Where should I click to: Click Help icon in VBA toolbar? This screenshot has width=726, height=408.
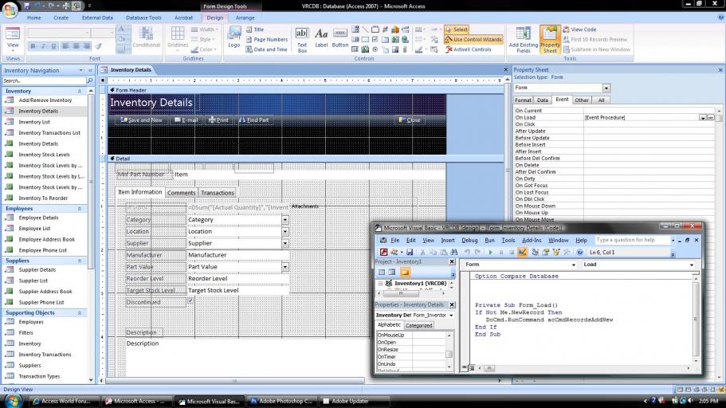click(579, 253)
